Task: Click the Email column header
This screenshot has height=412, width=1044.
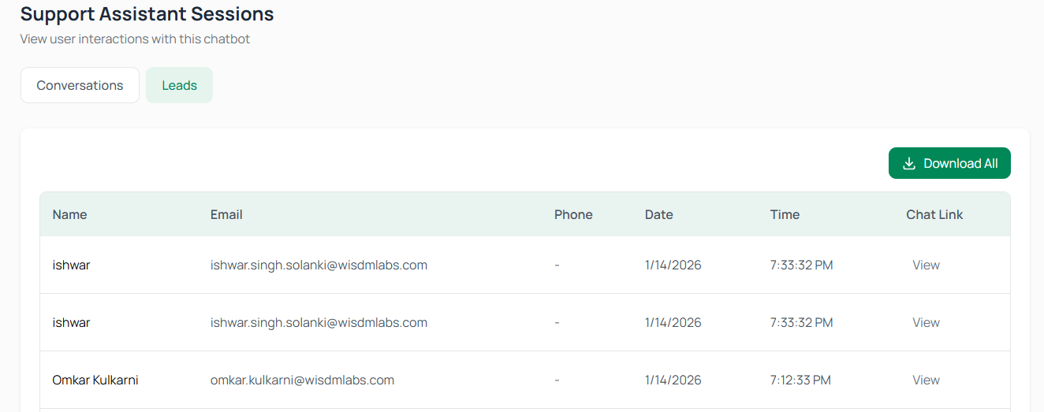Action: tap(226, 214)
